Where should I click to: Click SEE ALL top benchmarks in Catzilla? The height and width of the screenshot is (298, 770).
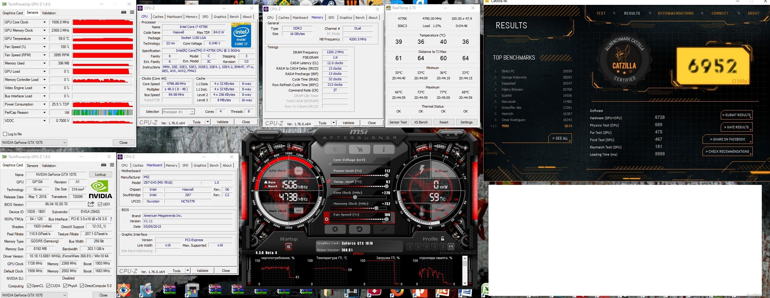(x=560, y=138)
